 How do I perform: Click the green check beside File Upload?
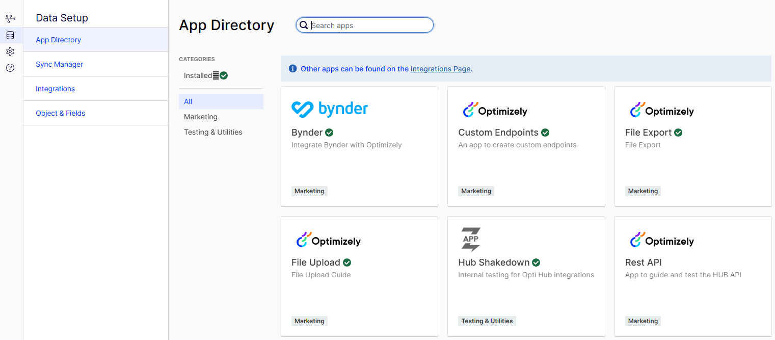[347, 263]
